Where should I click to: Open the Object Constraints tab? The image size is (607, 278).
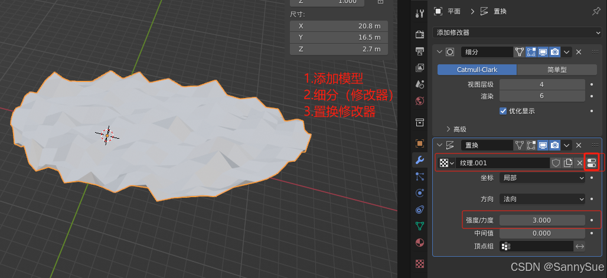pos(420,210)
